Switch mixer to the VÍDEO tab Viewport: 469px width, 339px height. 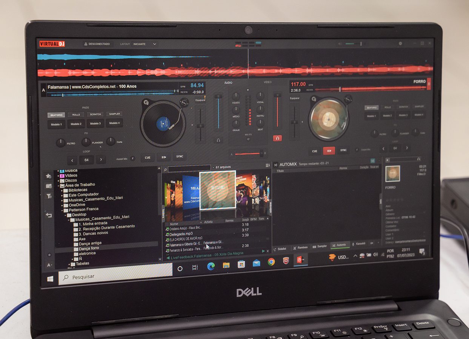tap(268, 82)
